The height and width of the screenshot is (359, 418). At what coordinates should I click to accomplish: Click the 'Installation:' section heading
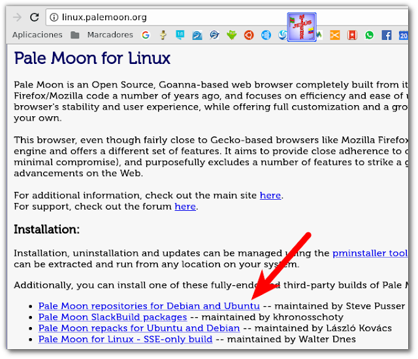(46, 229)
